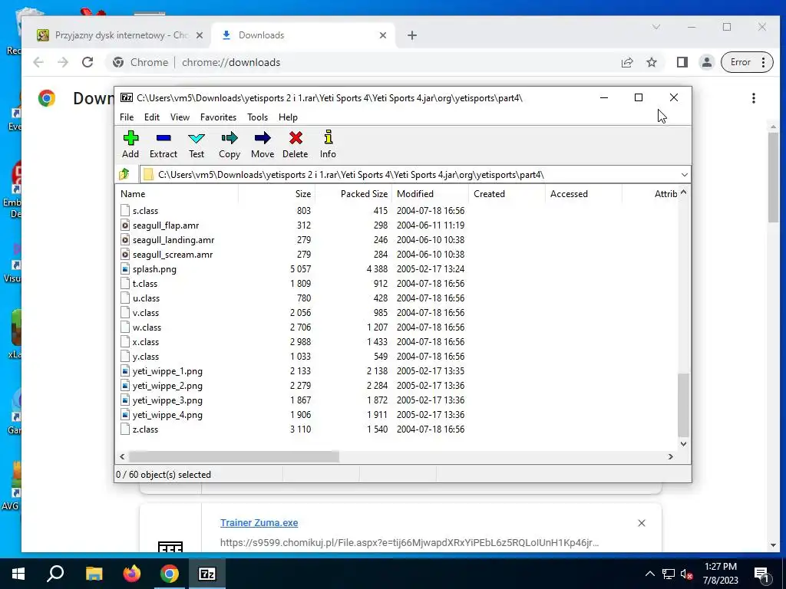Select the t.class entry
This screenshot has height=589, width=786.
tap(145, 284)
